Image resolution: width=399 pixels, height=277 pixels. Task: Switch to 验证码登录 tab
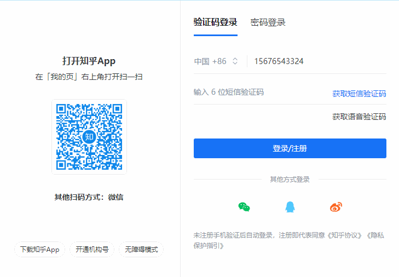215,22
